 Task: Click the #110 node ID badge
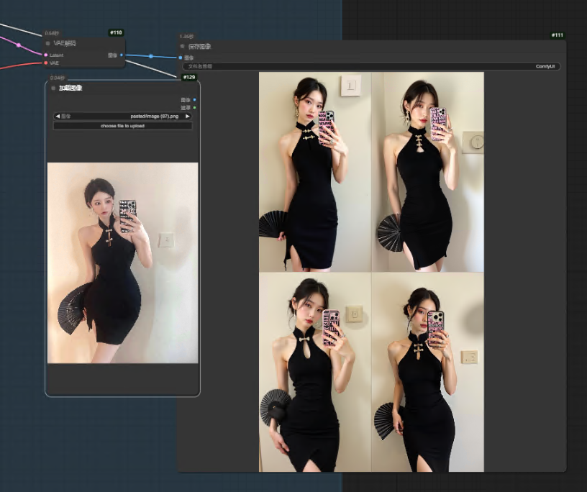tap(116, 32)
